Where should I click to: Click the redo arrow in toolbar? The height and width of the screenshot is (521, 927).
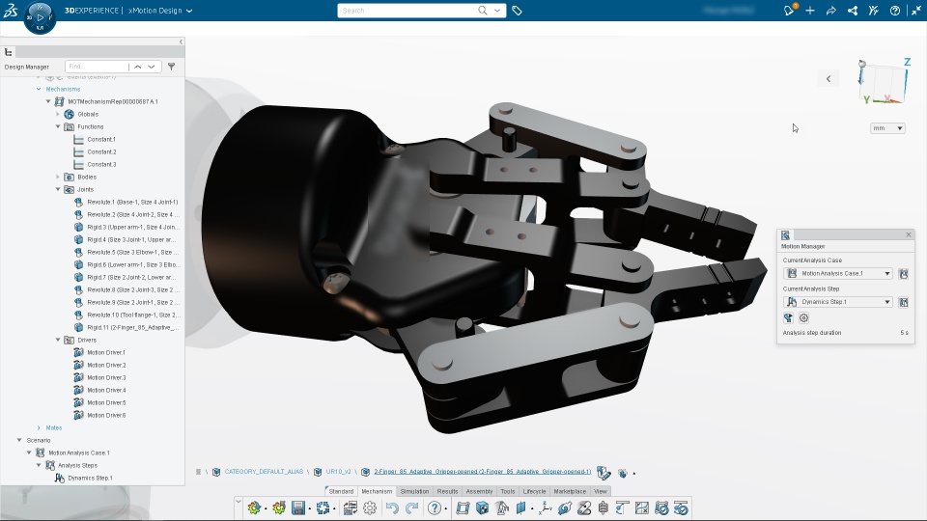click(x=412, y=508)
